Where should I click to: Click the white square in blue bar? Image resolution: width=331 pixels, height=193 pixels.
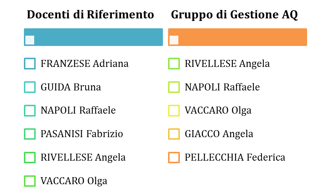[x=30, y=40]
